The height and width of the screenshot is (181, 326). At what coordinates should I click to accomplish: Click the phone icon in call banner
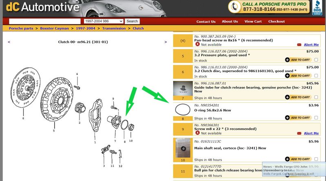coord(235,7)
